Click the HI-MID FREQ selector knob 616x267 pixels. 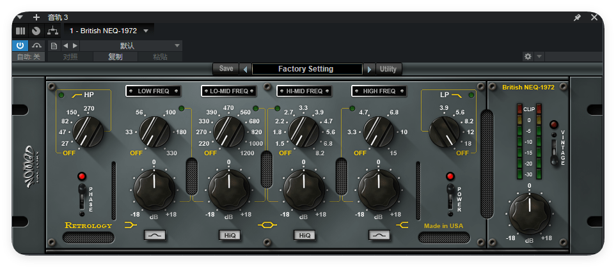click(304, 132)
